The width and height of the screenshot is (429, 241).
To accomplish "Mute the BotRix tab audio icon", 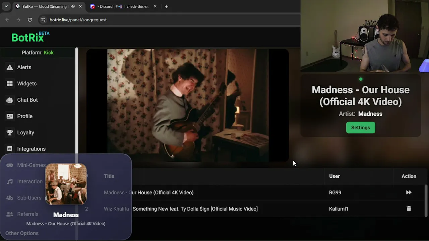I will coord(73,6).
